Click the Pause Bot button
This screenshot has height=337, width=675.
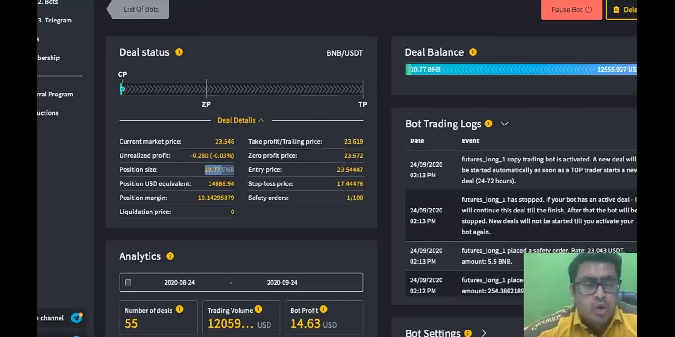point(571,9)
